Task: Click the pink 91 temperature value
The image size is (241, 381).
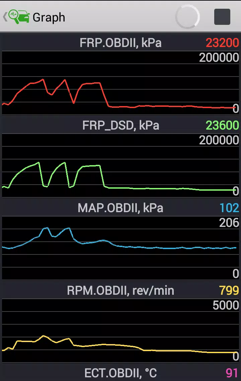Action: pos(232,373)
